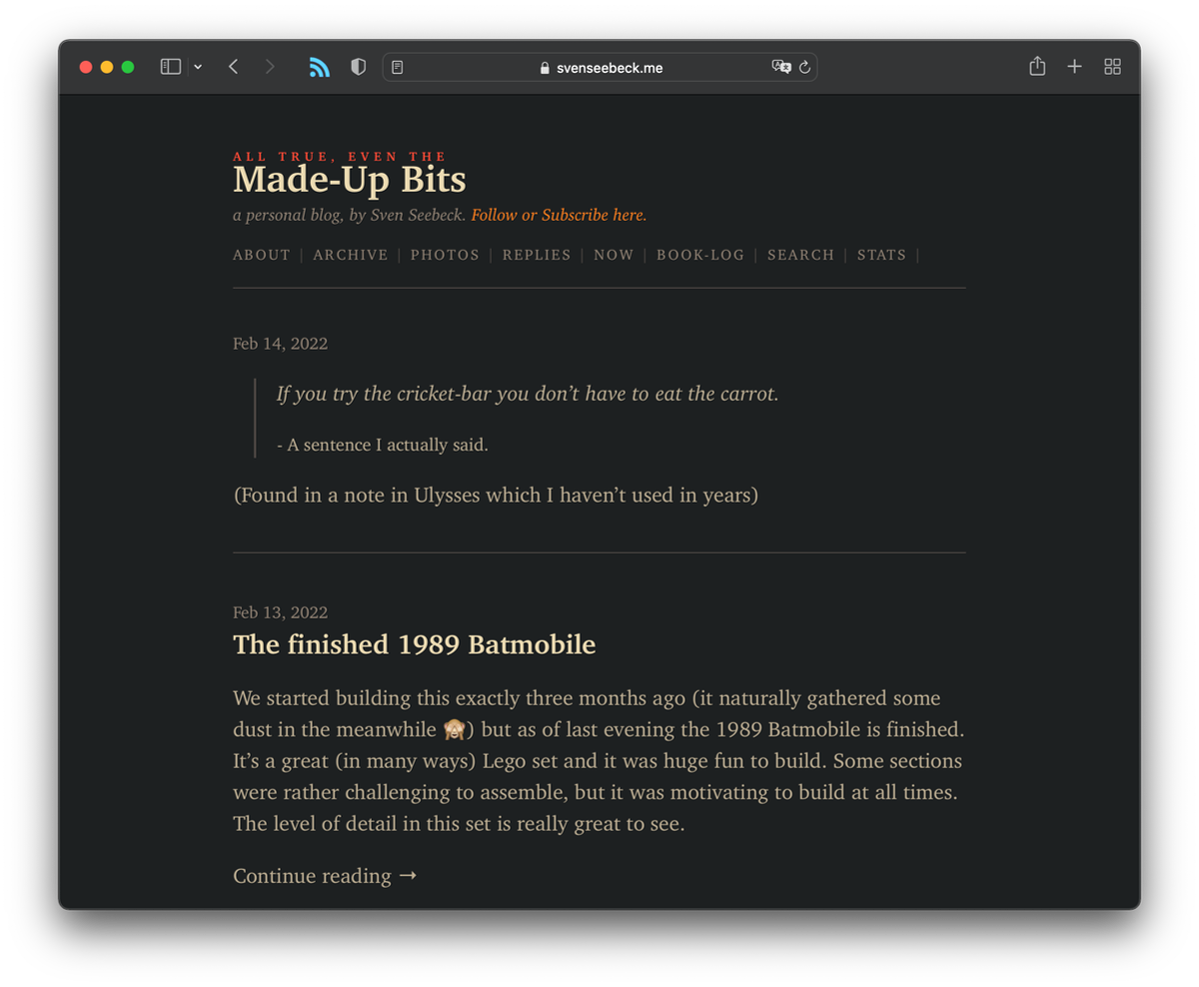Open the BOOK-LOG section

[700, 255]
